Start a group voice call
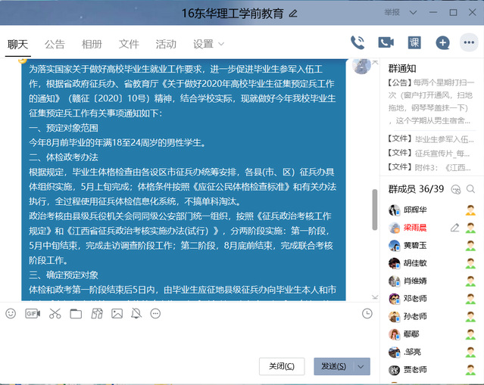 [358, 43]
